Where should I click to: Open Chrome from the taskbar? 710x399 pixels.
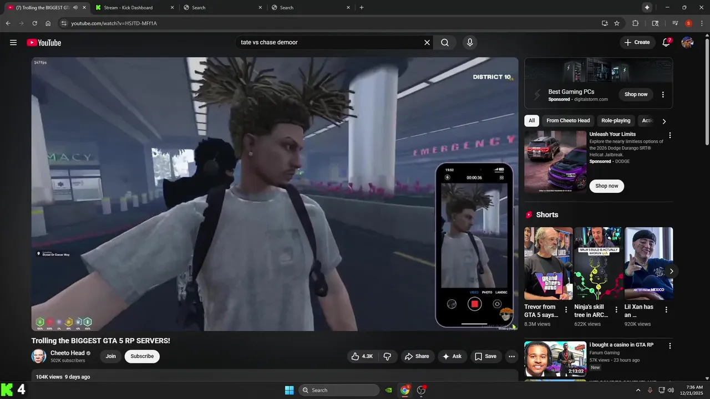405,390
